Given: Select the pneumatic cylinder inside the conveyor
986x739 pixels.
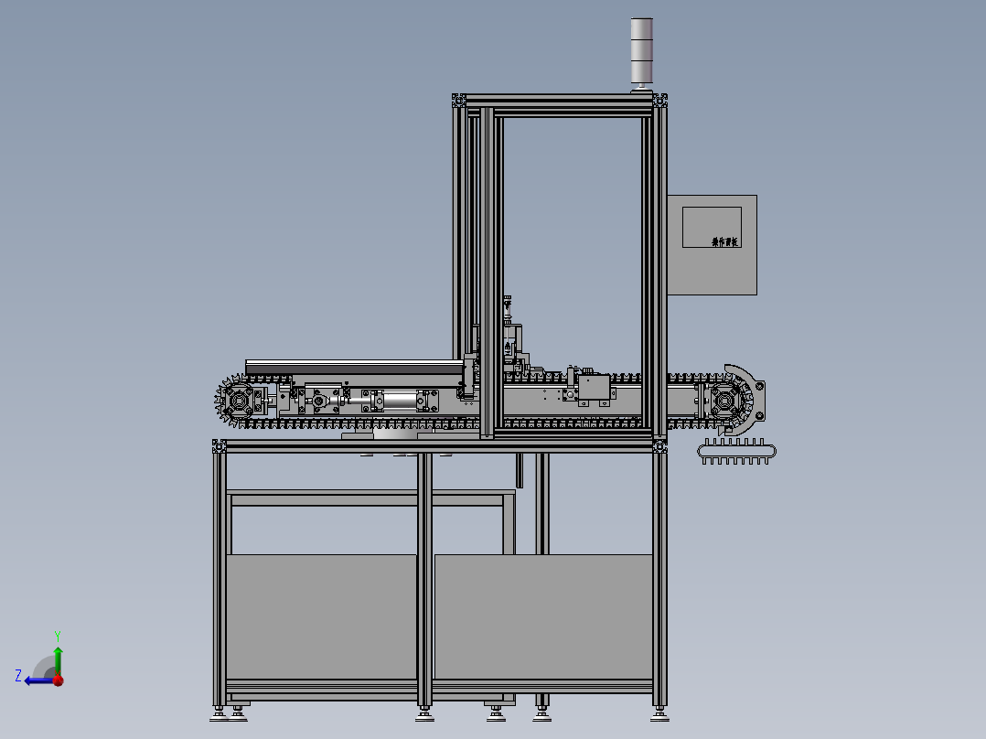Looking at the screenshot, I should tap(399, 401).
